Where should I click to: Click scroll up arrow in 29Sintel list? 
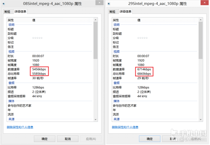[201, 20]
